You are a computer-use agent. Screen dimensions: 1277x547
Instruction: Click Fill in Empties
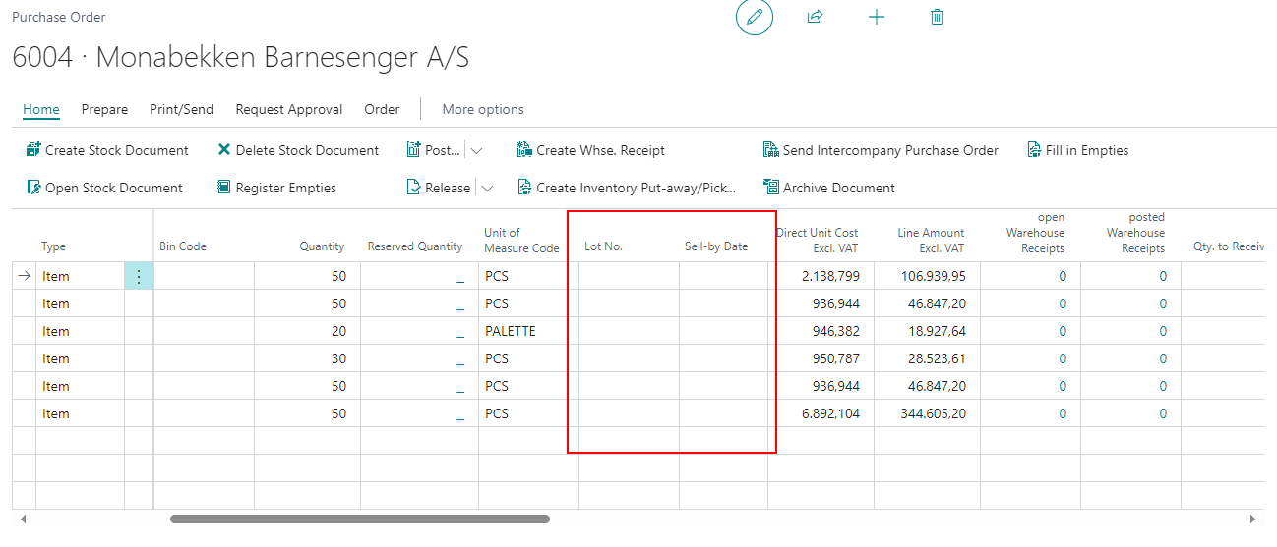pyautogui.click(x=1077, y=150)
